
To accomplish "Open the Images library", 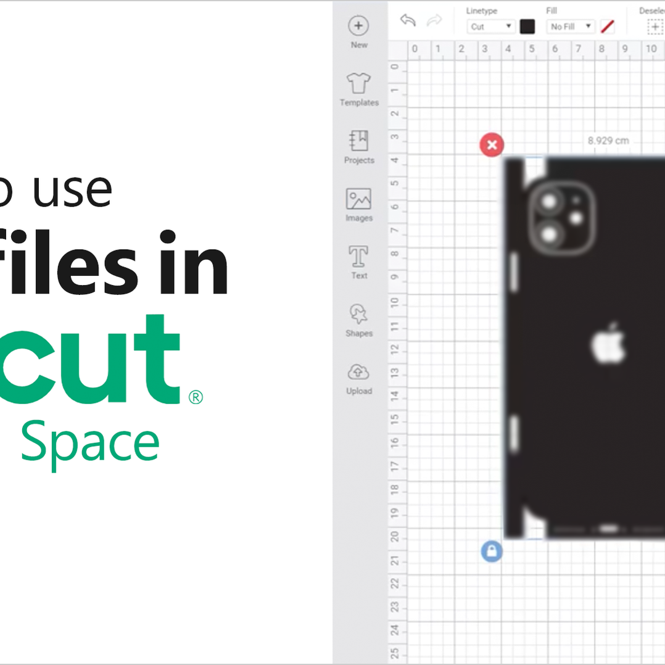I will 358,199.
